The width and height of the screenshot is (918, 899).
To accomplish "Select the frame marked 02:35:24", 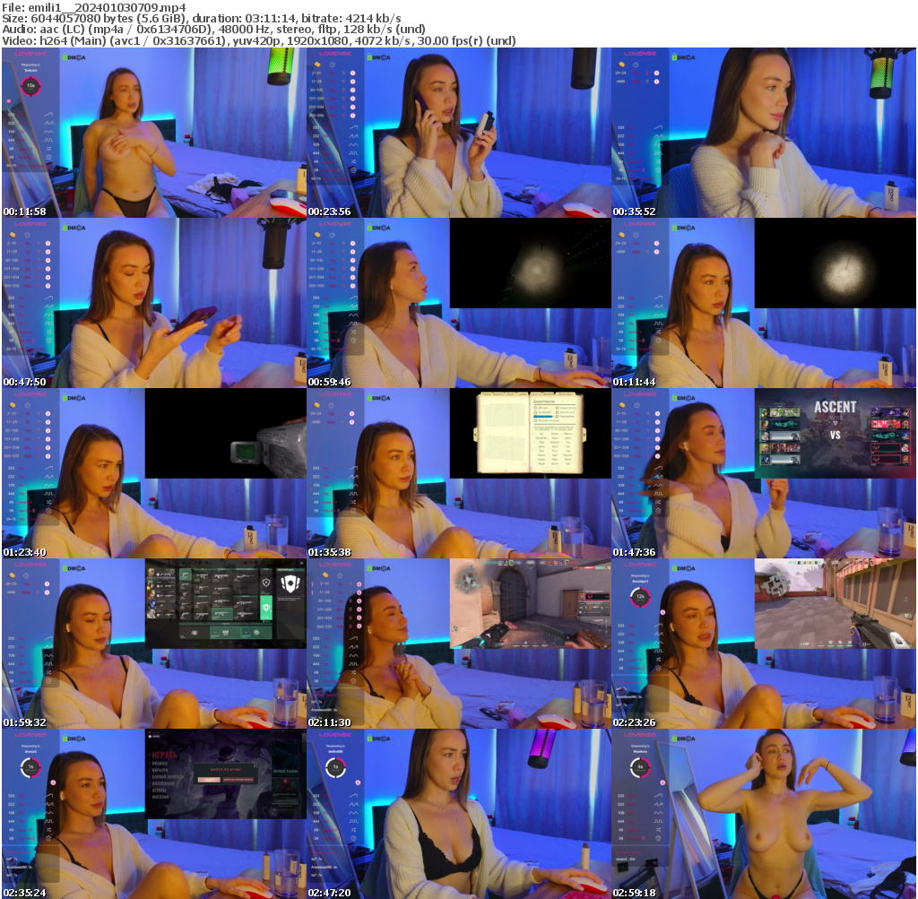I will click(x=154, y=814).
